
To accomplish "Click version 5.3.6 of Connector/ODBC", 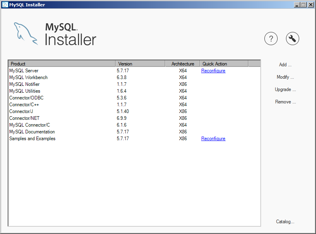I will pos(122,98).
